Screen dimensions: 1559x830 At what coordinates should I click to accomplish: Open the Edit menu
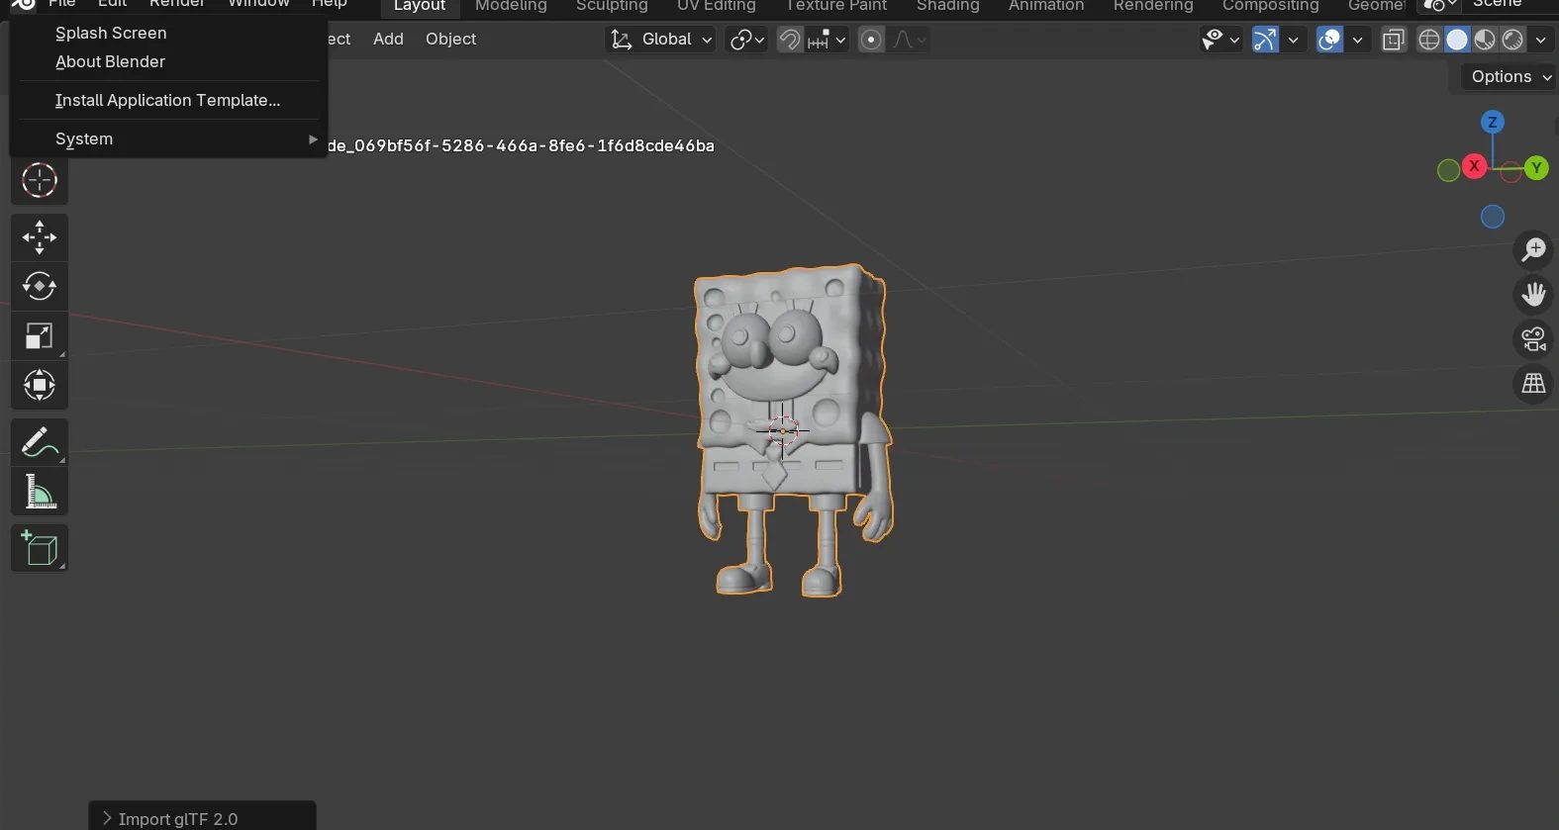[x=113, y=4]
